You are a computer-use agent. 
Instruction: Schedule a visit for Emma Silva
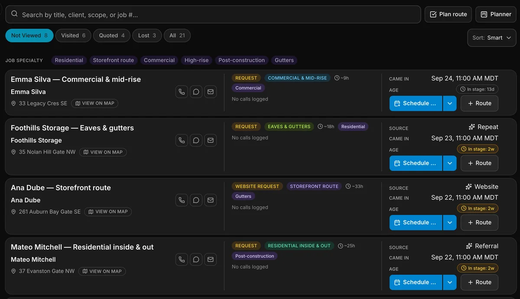[416, 104]
